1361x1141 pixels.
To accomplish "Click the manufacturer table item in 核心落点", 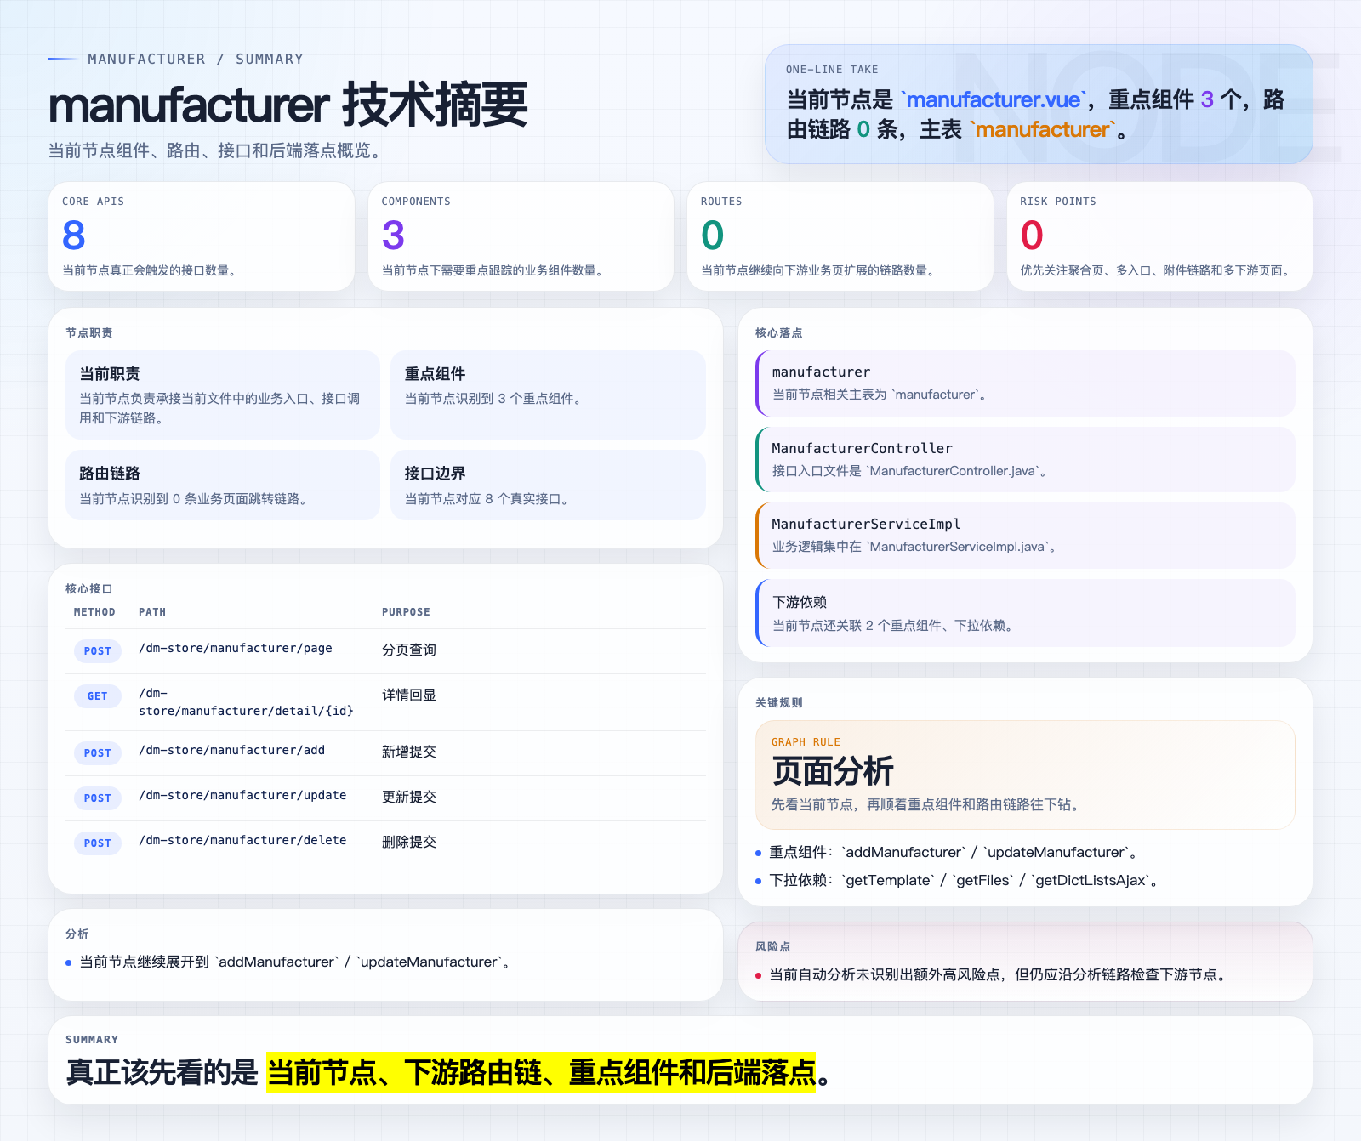I will [x=1025, y=383].
